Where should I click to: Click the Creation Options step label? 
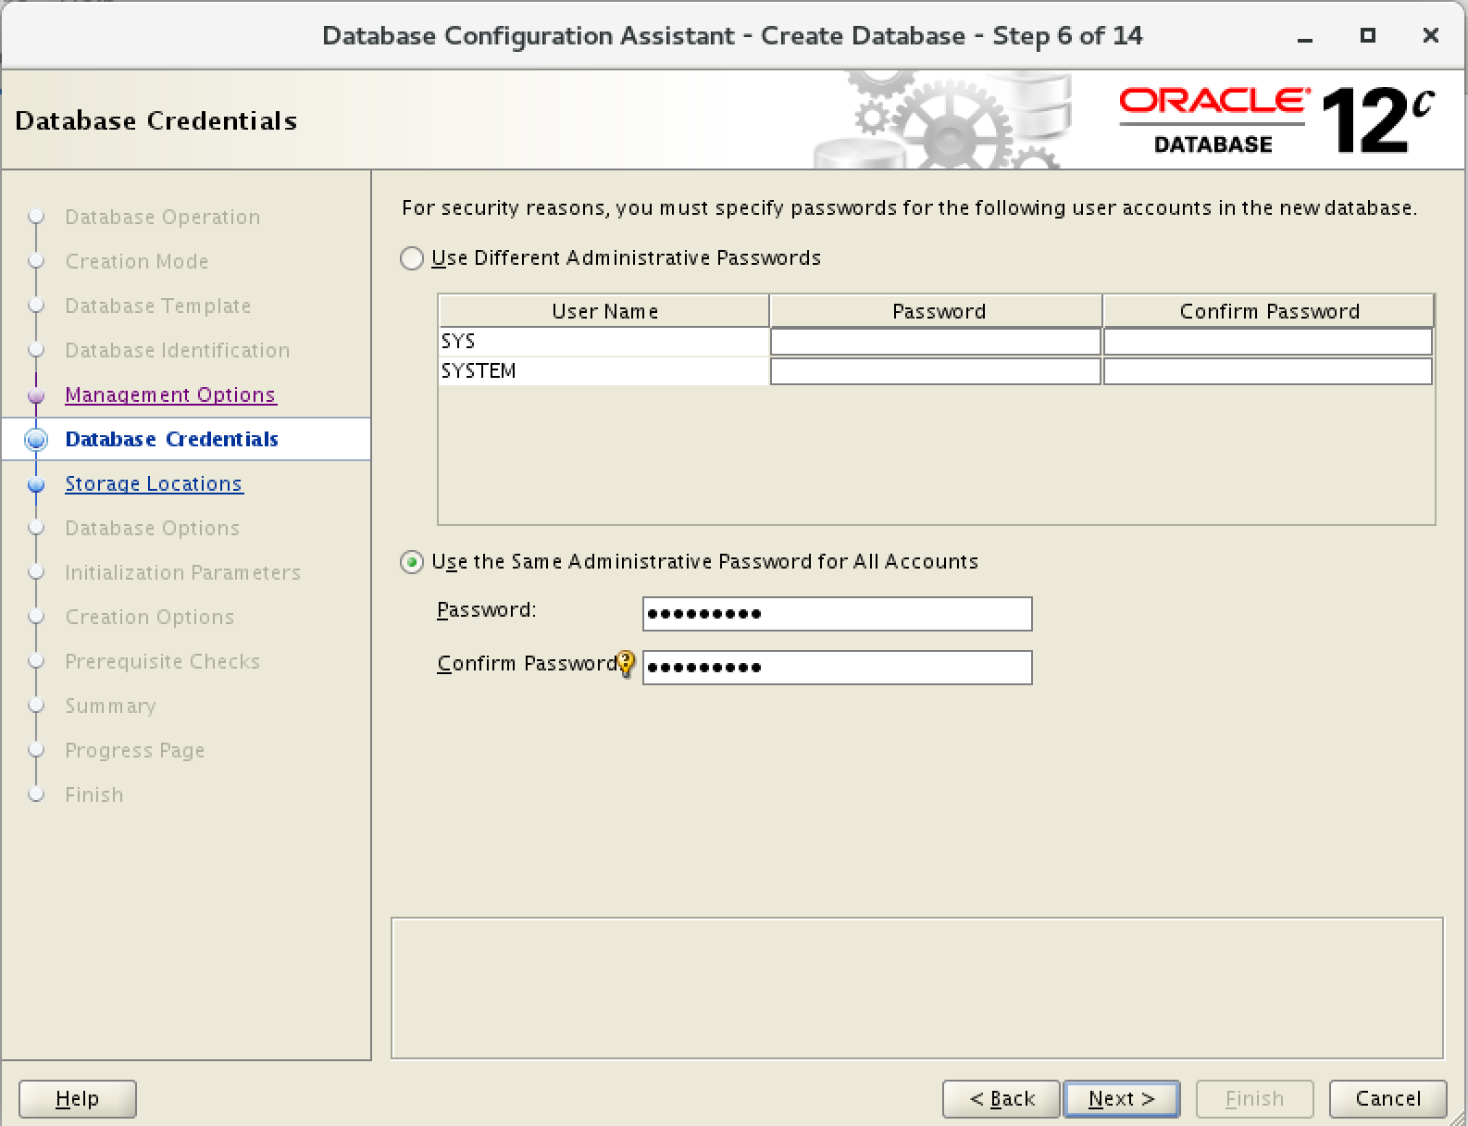150,617
